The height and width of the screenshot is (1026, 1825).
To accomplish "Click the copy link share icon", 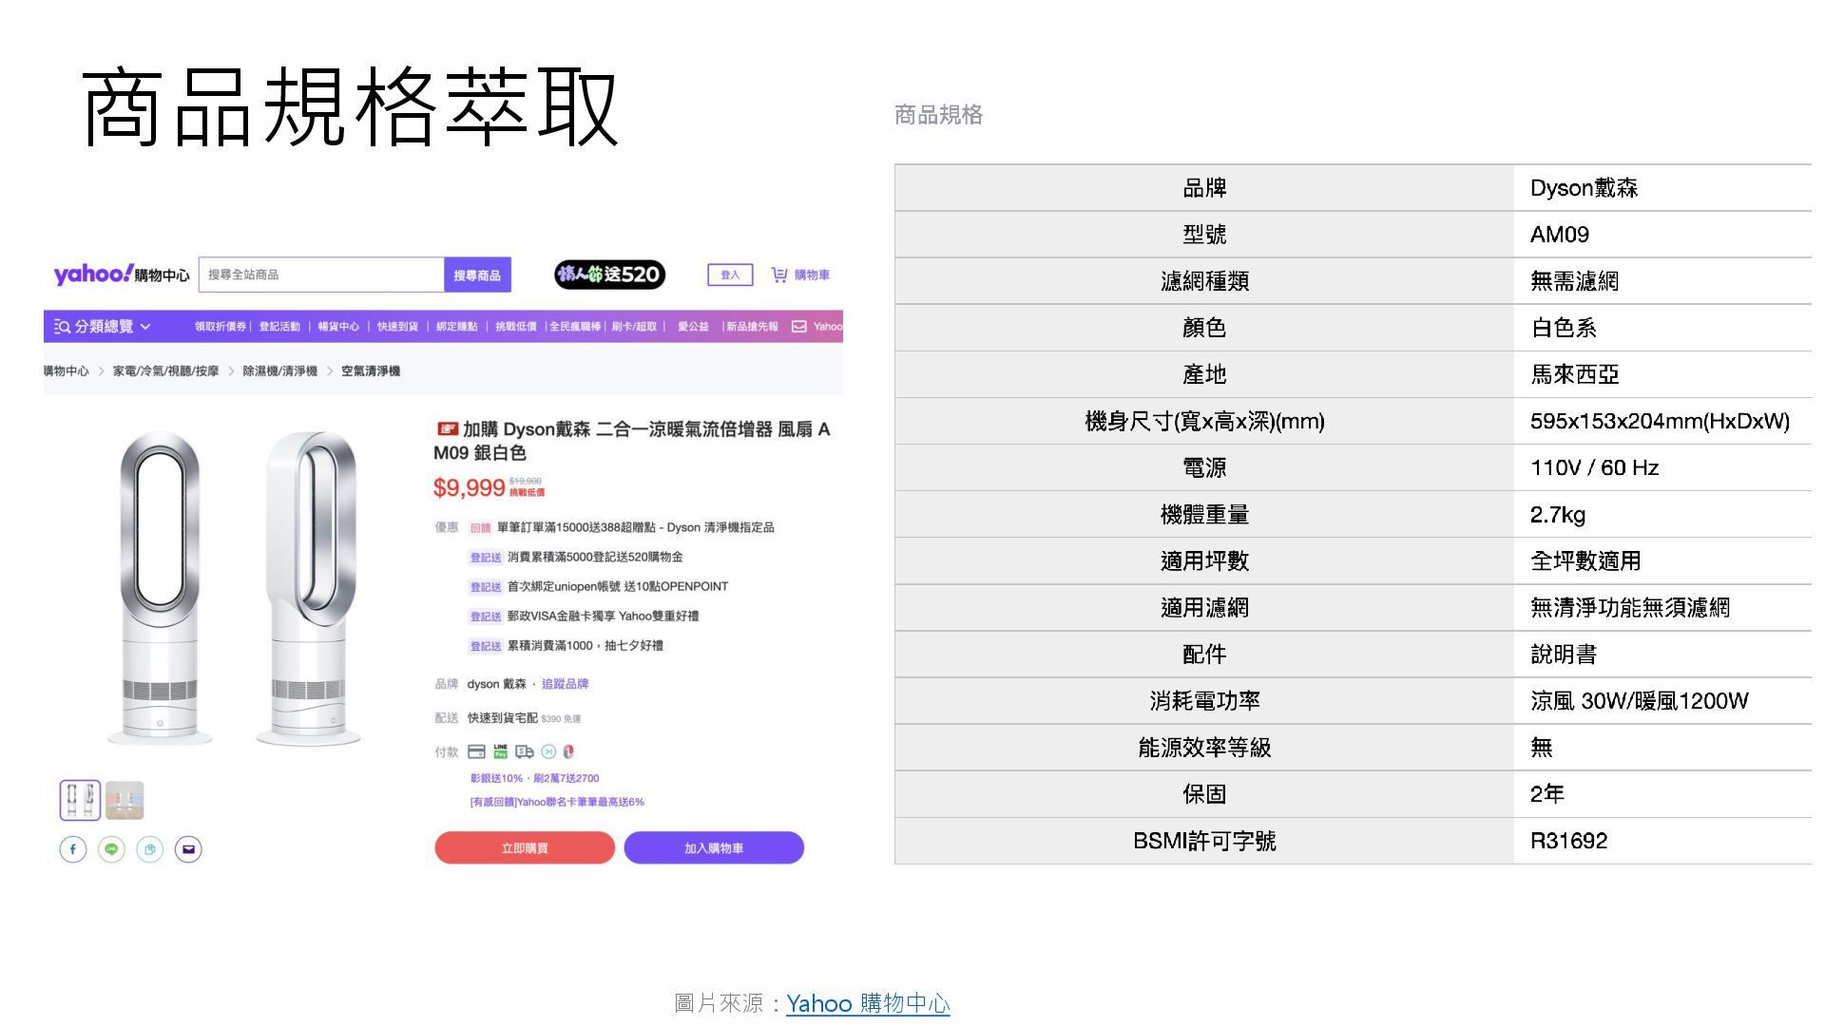I will (150, 849).
